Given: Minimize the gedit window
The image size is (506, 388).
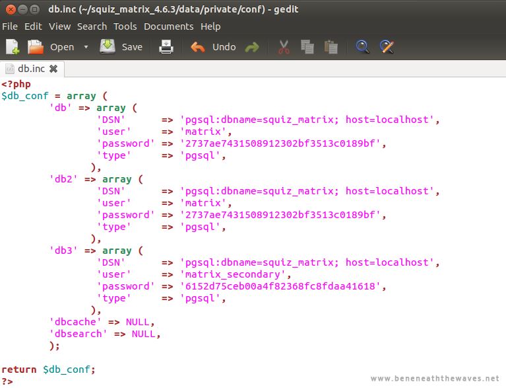Looking at the screenshot, I should point(22,9).
